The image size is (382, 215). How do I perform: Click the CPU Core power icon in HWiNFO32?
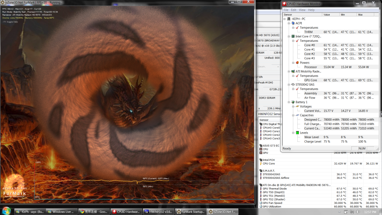(x=261, y=163)
